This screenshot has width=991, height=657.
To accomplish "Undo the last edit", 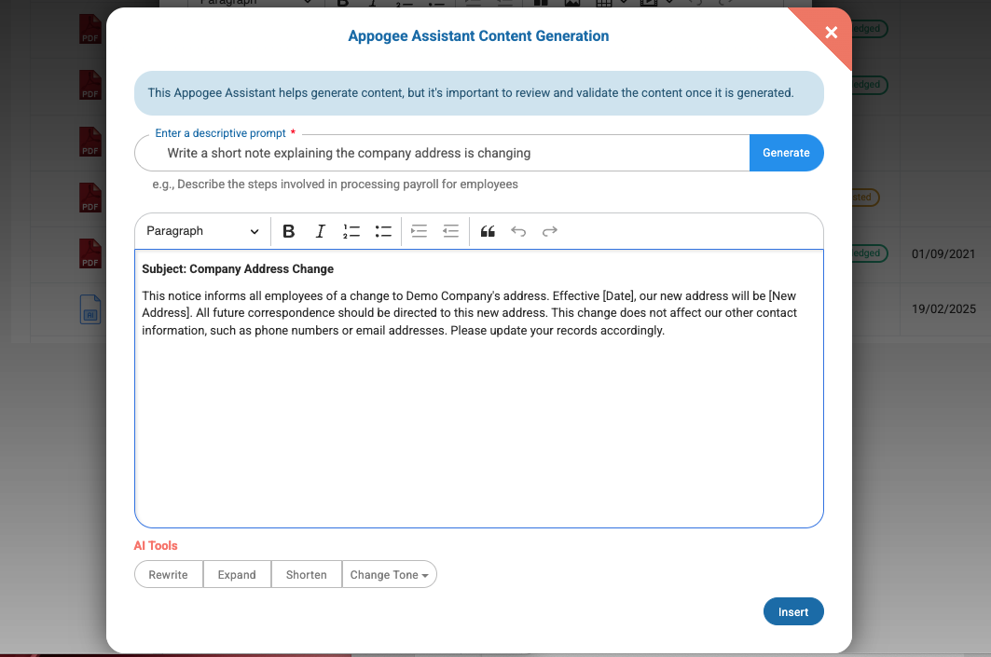I will click(518, 231).
